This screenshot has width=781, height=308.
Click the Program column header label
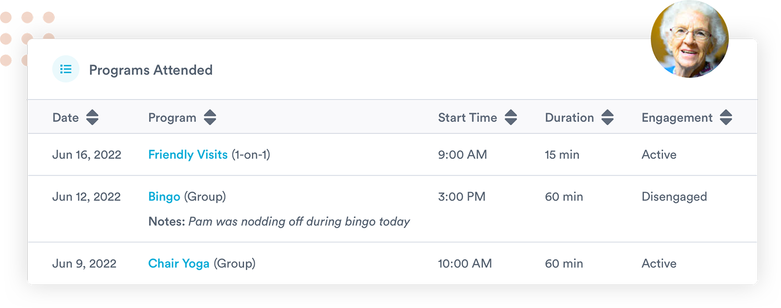tap(172, 118)
